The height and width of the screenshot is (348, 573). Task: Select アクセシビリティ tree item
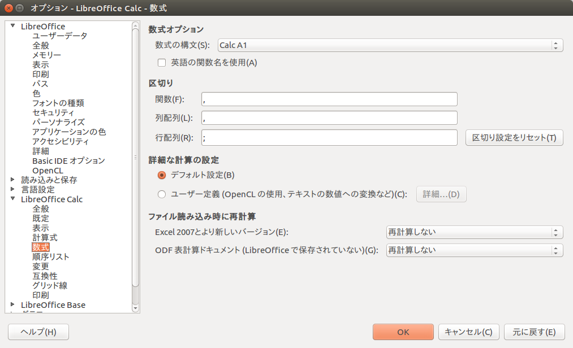click(x=61, y=141)
